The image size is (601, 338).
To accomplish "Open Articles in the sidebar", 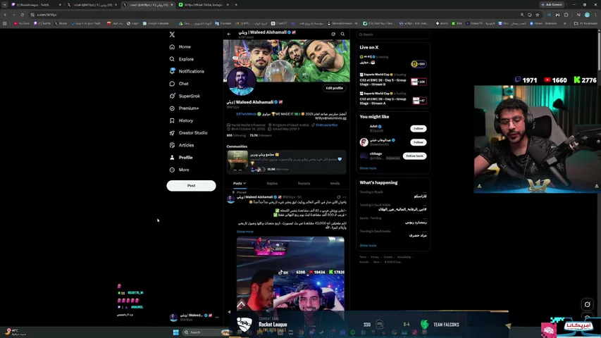I will coord(182,145).
